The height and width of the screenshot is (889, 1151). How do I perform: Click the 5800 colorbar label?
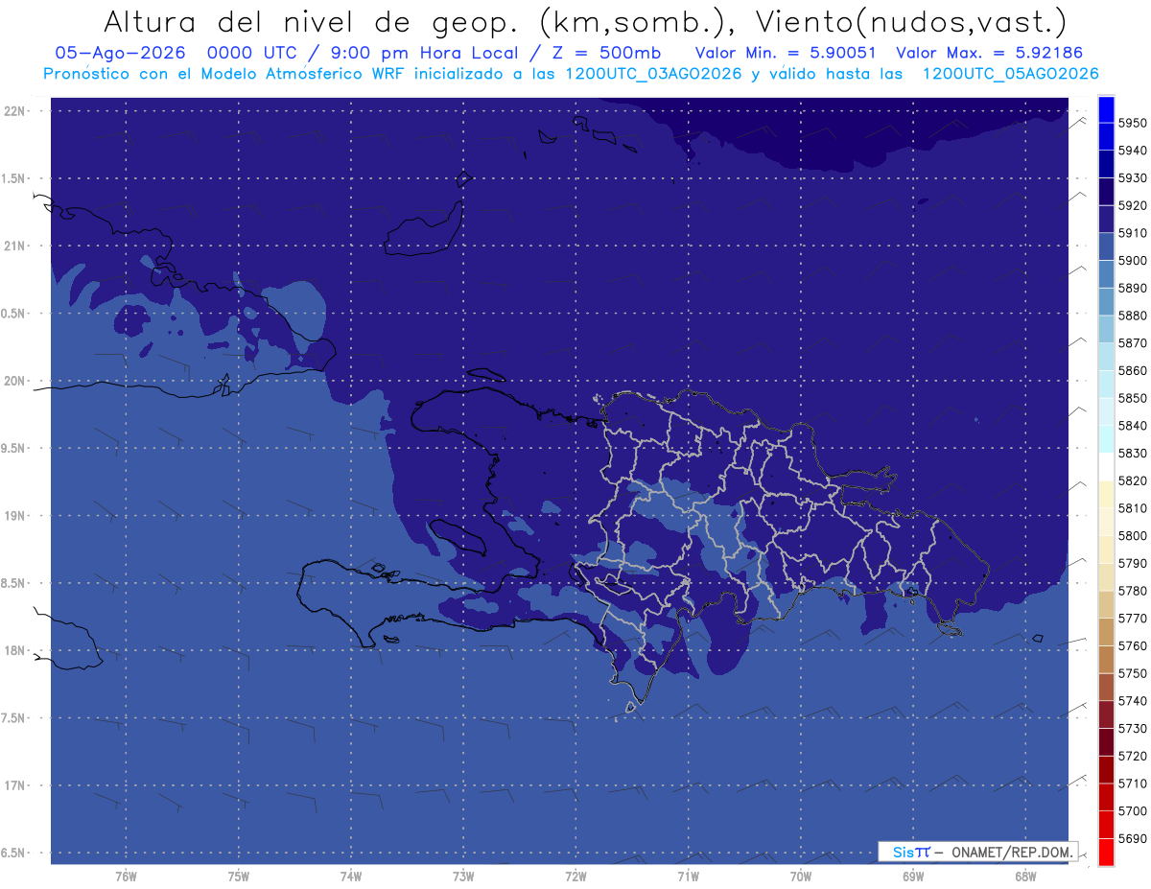pyautogui.click(x=1133, y=535)
